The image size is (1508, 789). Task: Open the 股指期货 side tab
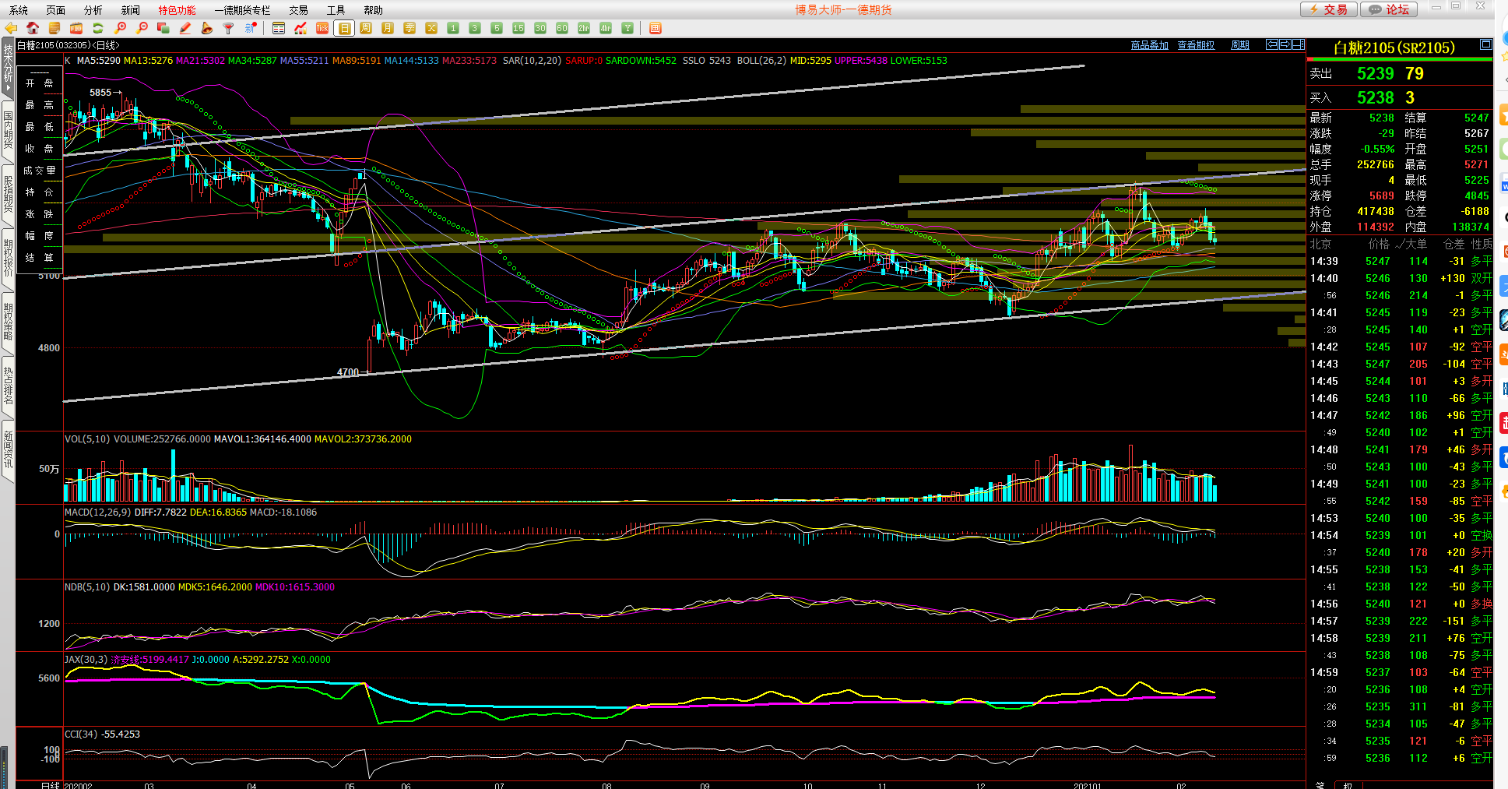click(8, 194)
